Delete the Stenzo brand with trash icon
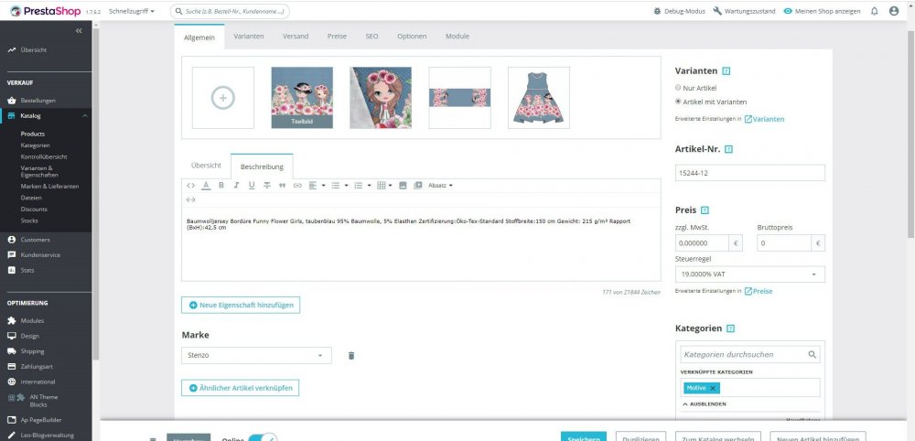 (x=351, y=355)
